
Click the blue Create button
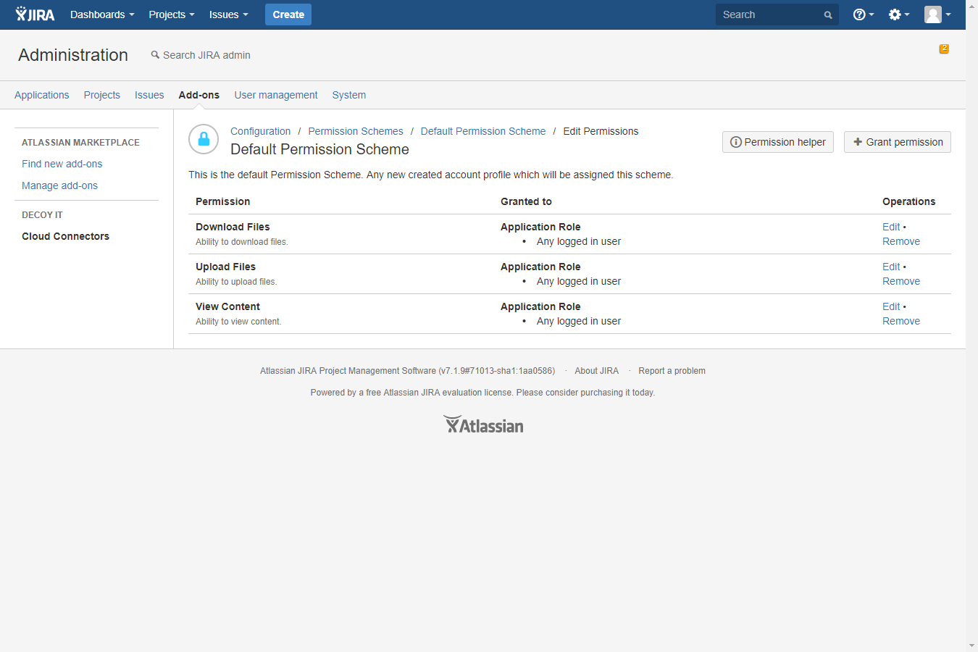288,14
